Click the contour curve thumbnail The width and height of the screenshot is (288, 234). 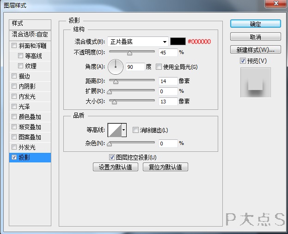click(115, 130)
